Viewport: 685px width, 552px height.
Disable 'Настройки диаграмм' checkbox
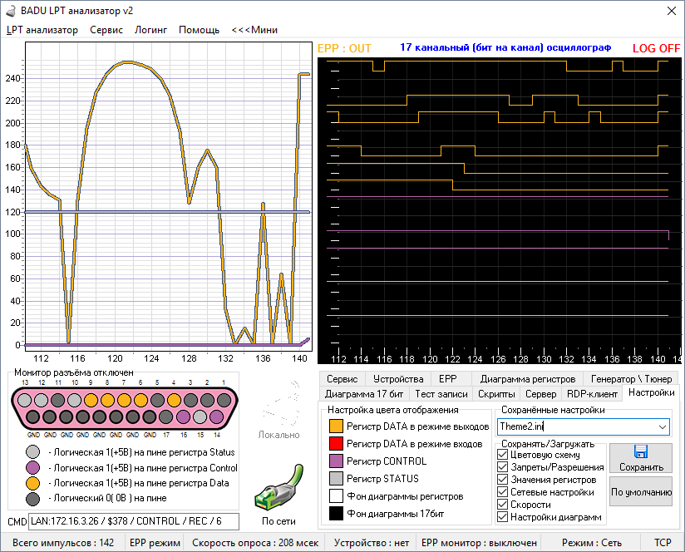coord(502,517)
